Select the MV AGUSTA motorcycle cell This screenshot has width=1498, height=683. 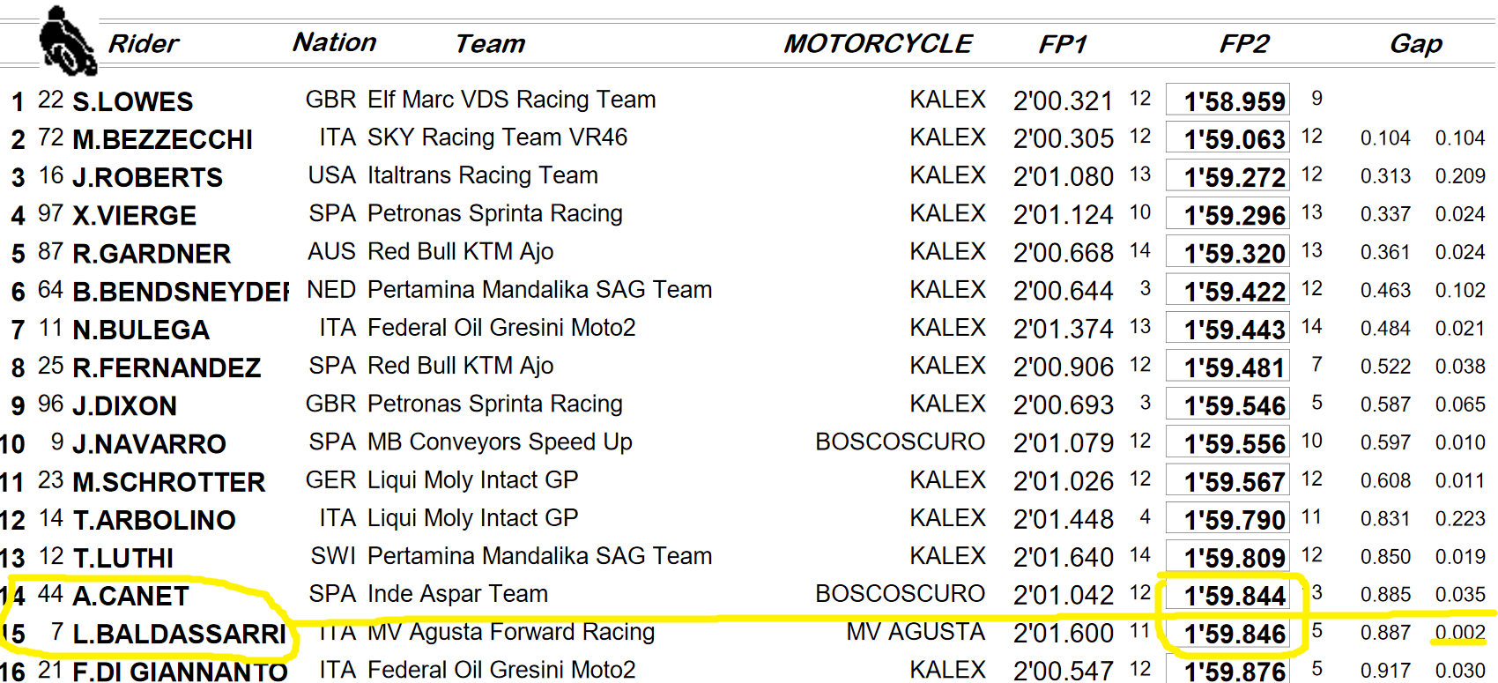[x=916, y=632]
